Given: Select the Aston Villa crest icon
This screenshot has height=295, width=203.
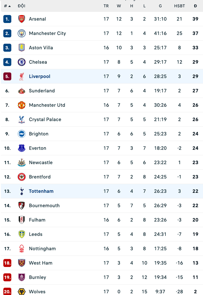Looking at the screenshot, I should click(21, 48).
